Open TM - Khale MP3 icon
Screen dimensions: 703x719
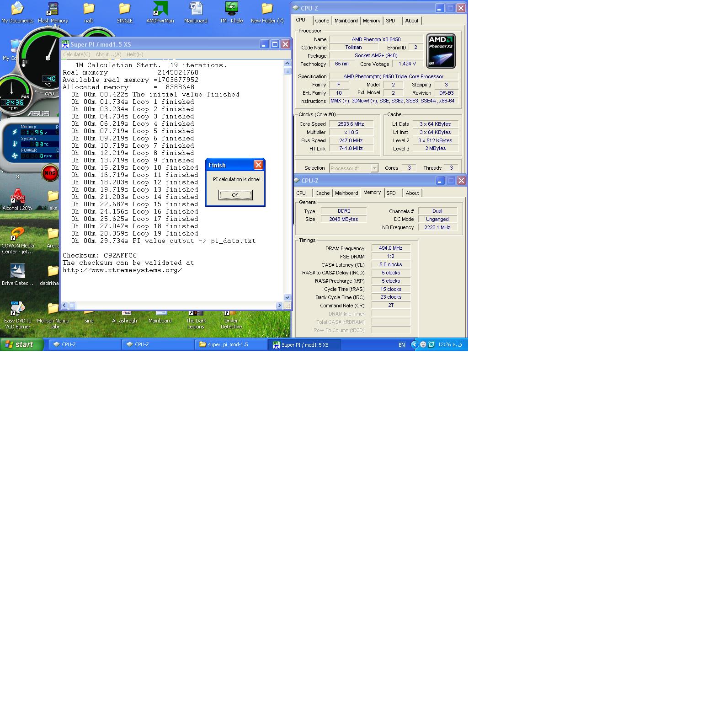tap(231, 9)
